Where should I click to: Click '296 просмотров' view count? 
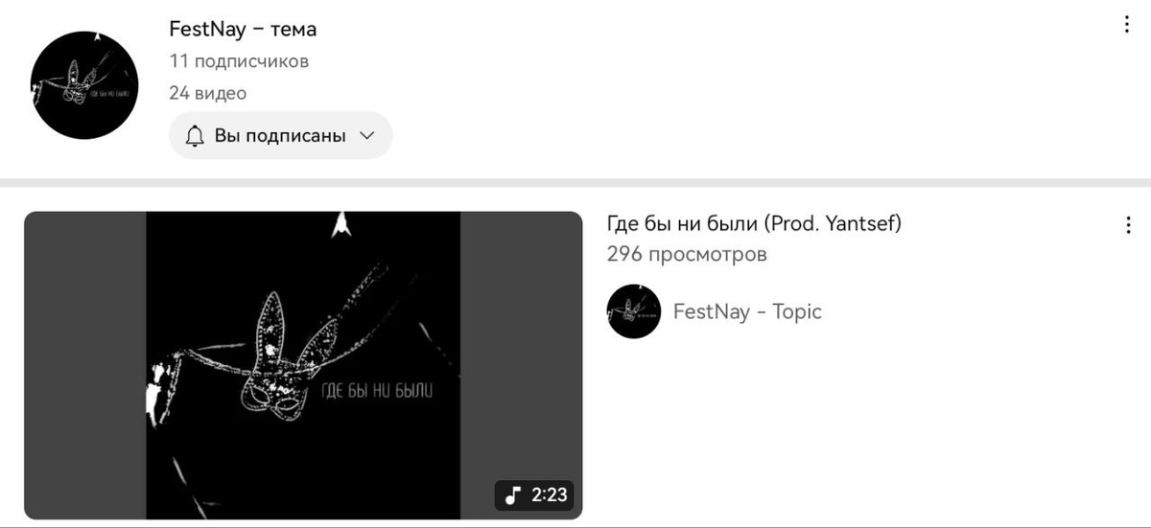coord(687,254)
